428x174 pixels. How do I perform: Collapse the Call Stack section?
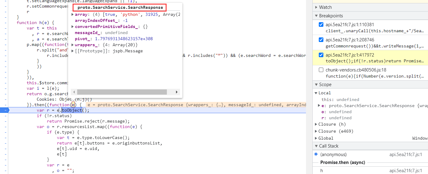[x=316, y=146]
